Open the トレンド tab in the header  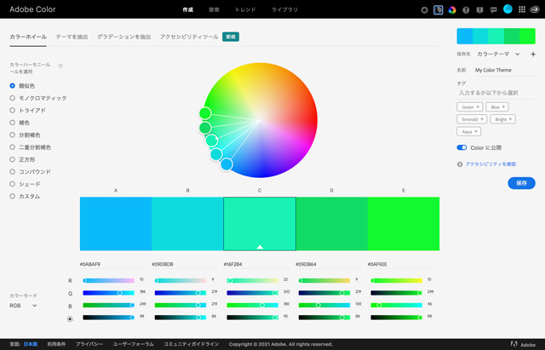pyautogui.click(x=245, y=9)
